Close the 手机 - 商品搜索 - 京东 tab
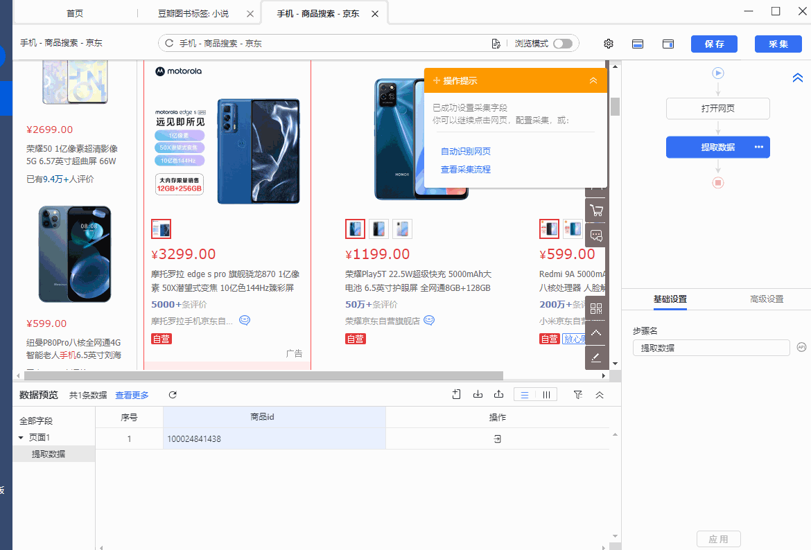 coord(375,14)
